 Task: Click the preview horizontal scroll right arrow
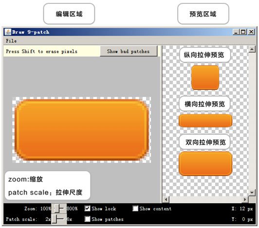pyautogui.click(x=245, y=199)
